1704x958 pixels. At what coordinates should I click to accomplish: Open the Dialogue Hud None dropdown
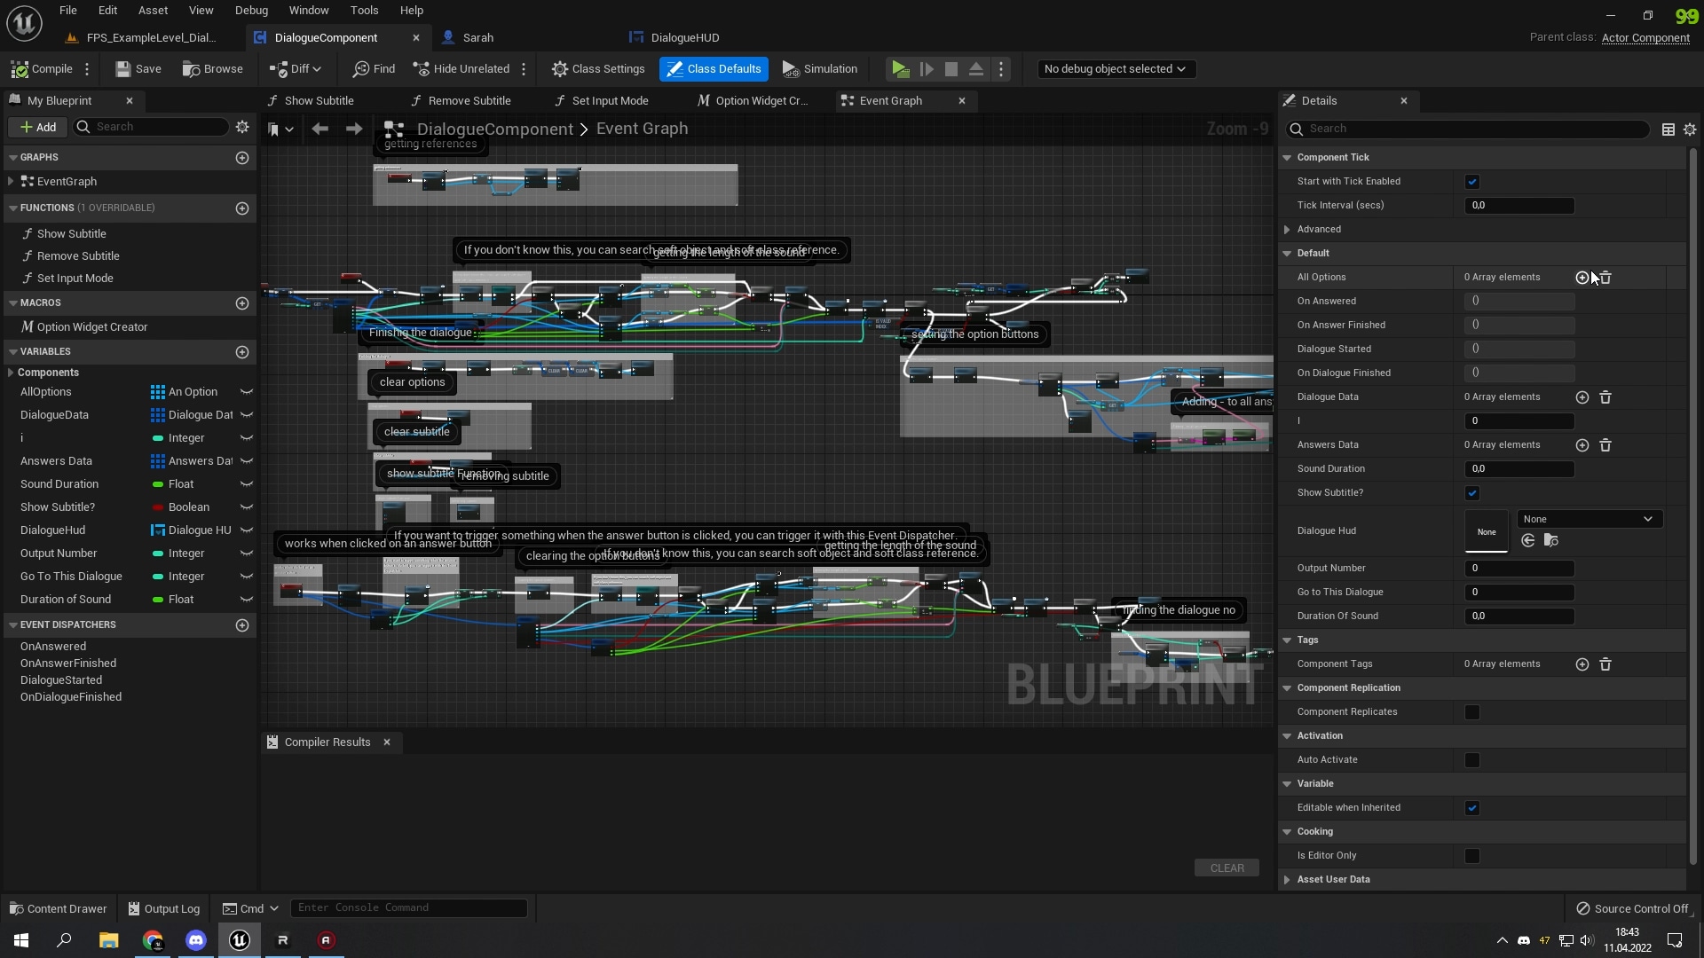(x=1588, y=518)
